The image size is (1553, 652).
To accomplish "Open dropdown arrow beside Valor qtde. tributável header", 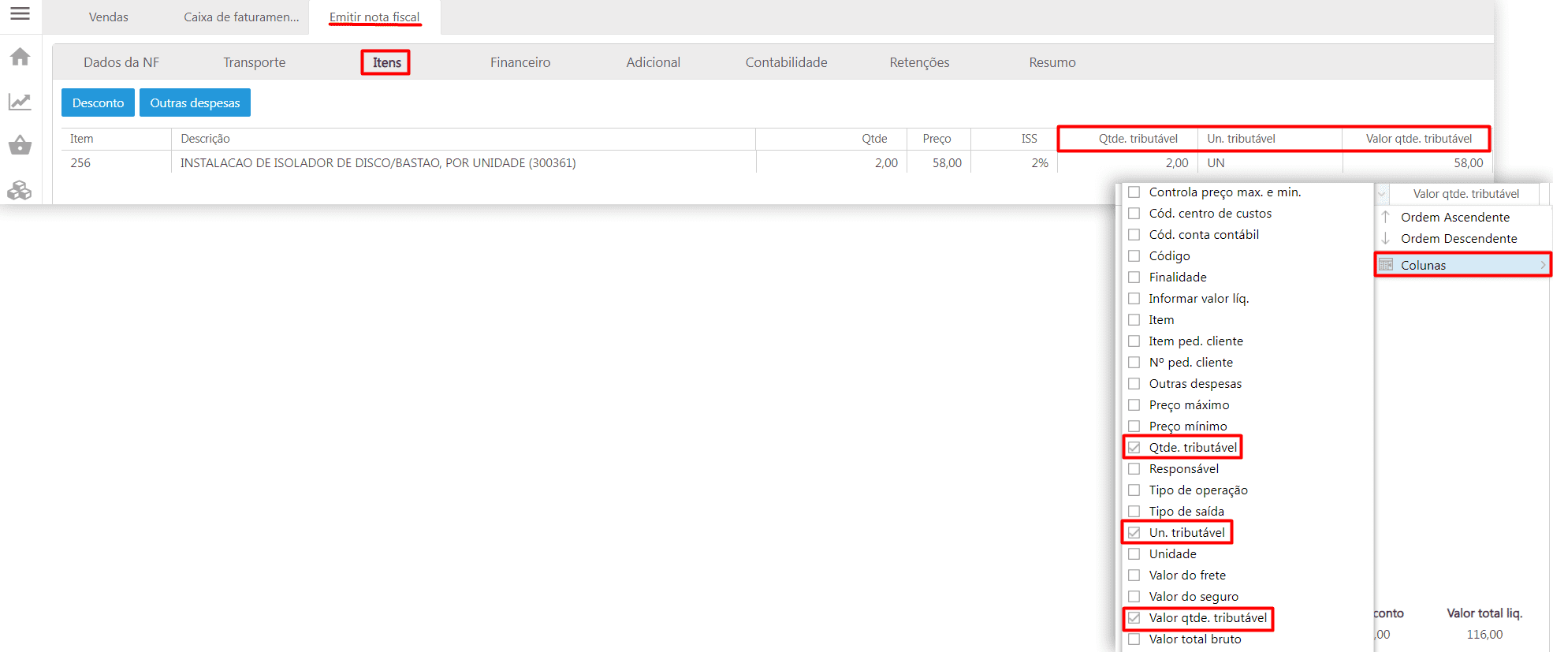I will tap(1381, 194).
